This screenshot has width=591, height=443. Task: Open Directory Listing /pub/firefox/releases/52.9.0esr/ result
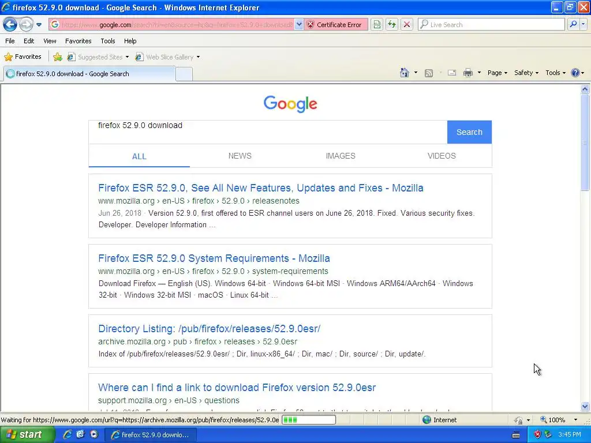pos(209,328)
